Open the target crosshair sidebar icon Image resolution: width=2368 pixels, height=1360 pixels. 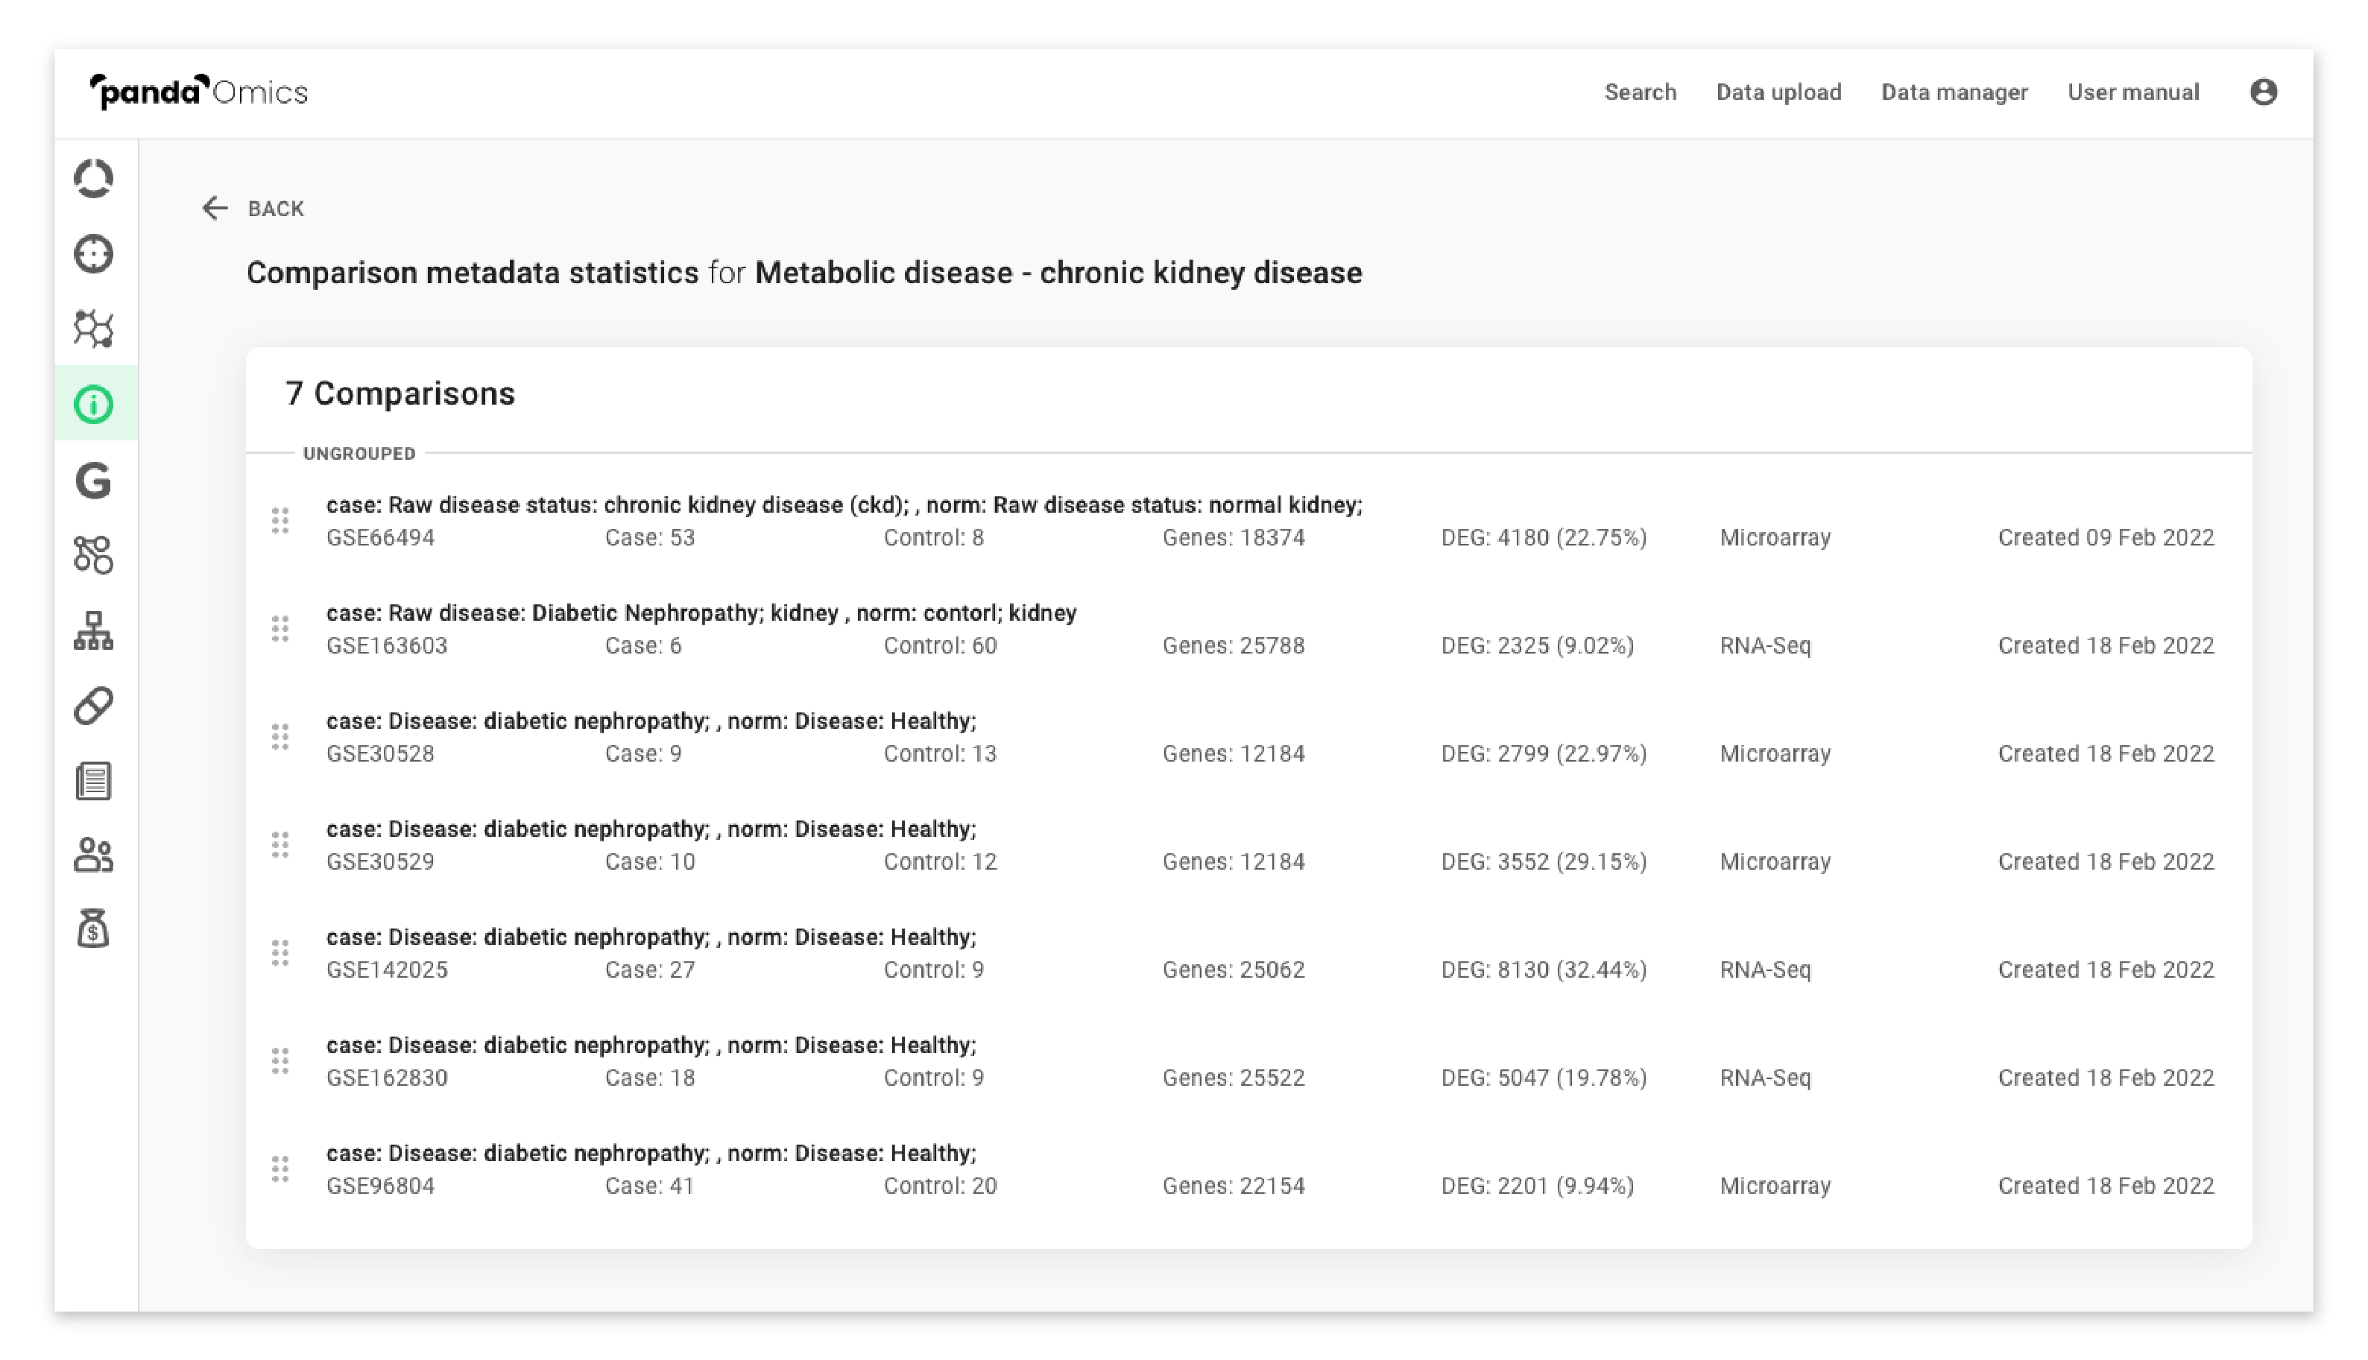[93, 254]
